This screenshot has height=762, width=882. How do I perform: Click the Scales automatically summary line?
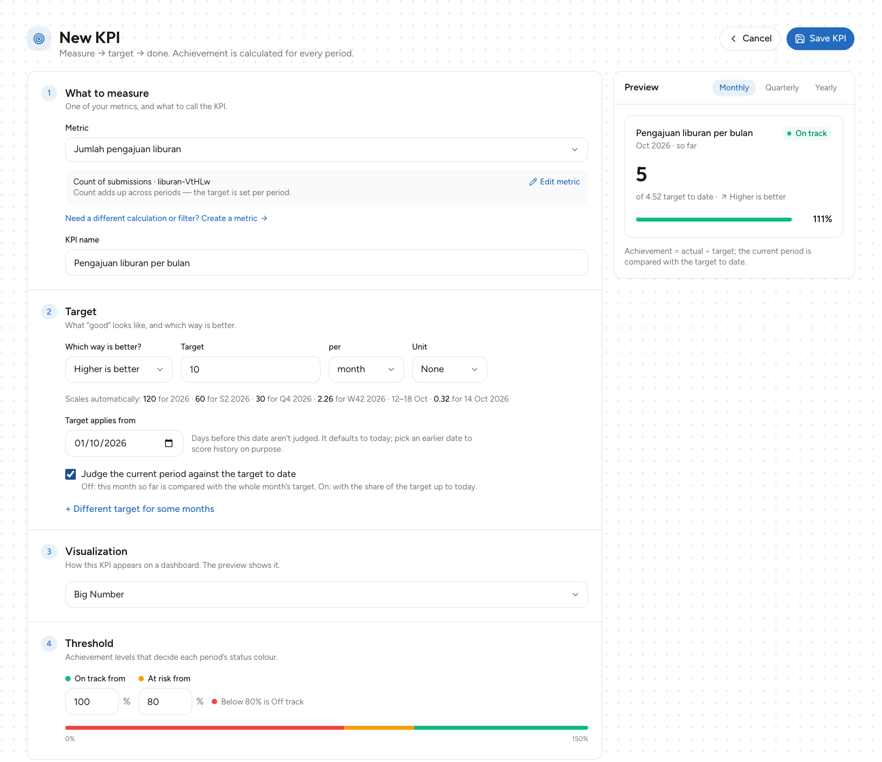287,399
